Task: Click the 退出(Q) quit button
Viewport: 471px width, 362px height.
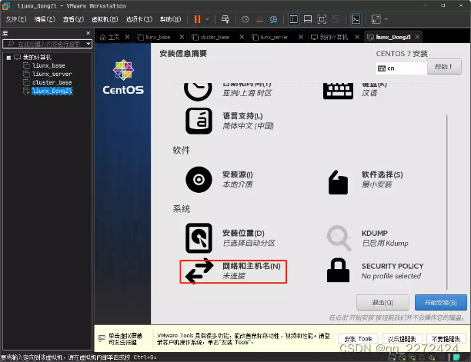Action: 382,303
